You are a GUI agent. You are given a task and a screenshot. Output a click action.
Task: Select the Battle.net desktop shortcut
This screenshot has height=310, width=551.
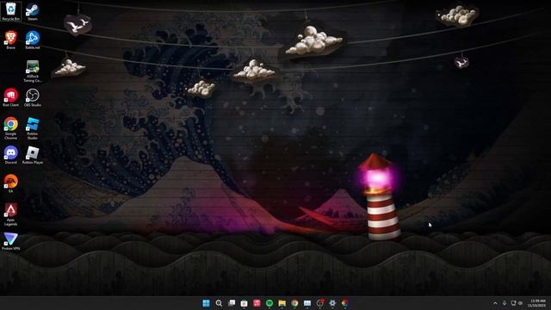tap(33, 40)
